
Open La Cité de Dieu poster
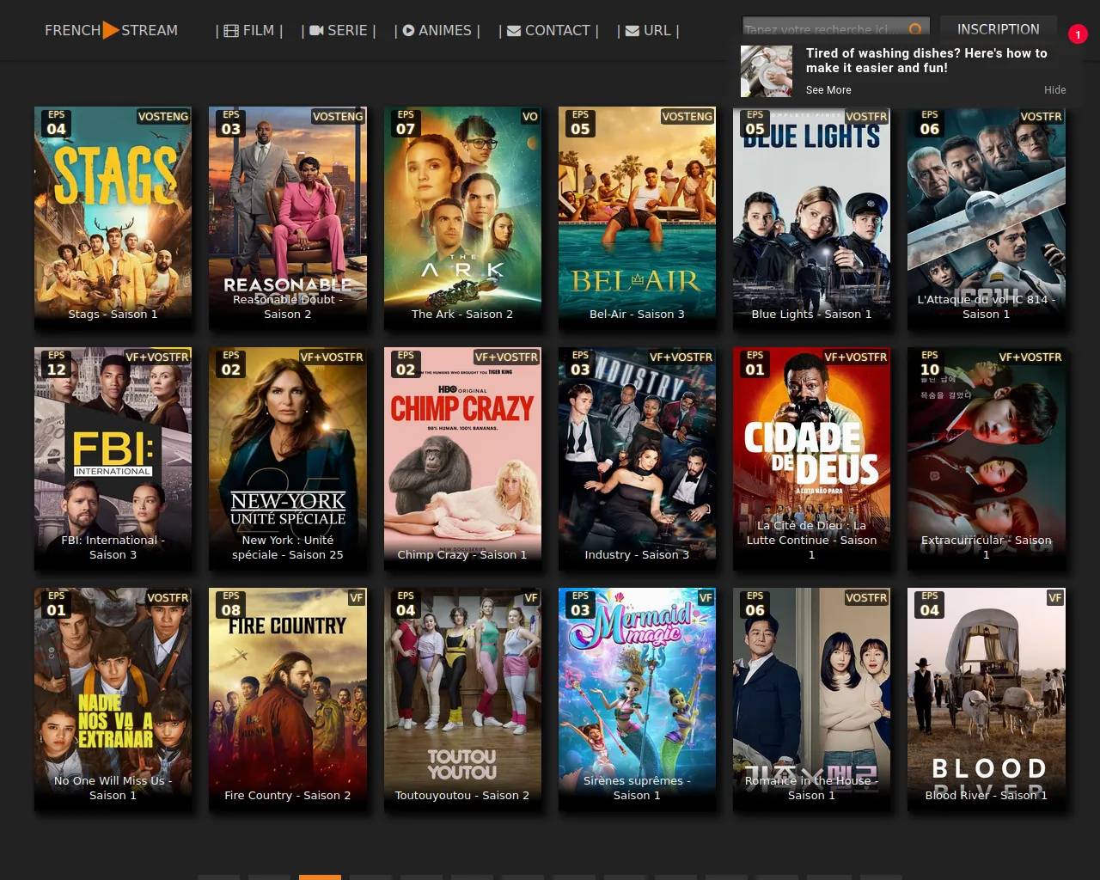tap(811, 459)
